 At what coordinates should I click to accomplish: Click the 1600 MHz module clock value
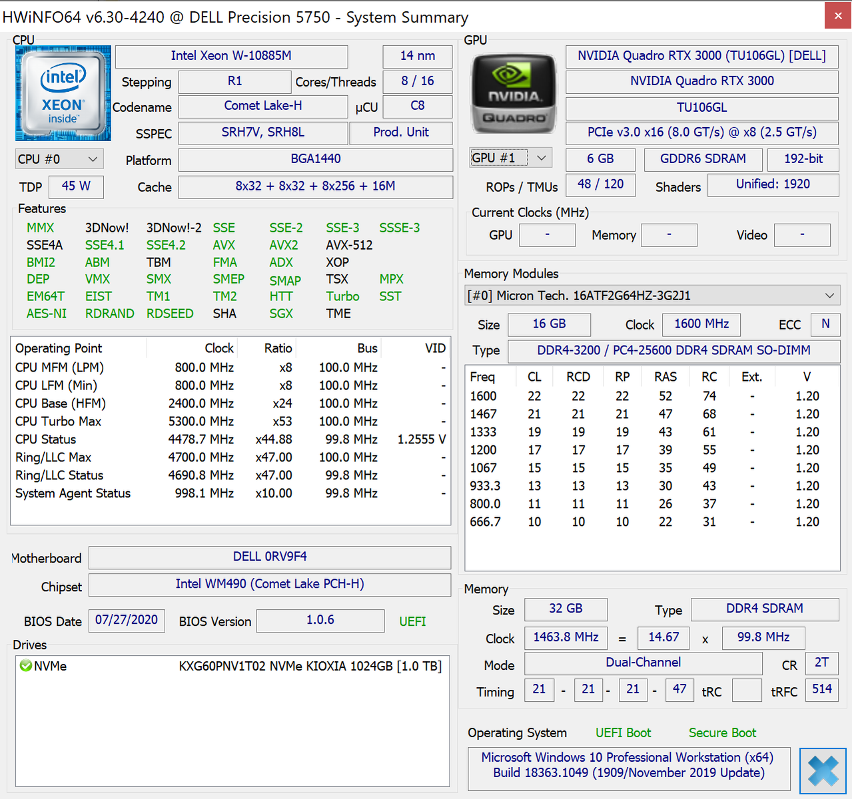tap(701, 324)
